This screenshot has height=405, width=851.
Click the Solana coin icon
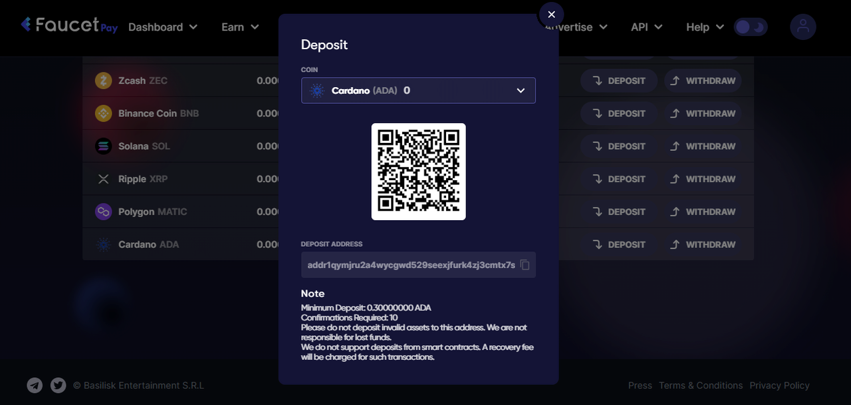pos(103,146)
